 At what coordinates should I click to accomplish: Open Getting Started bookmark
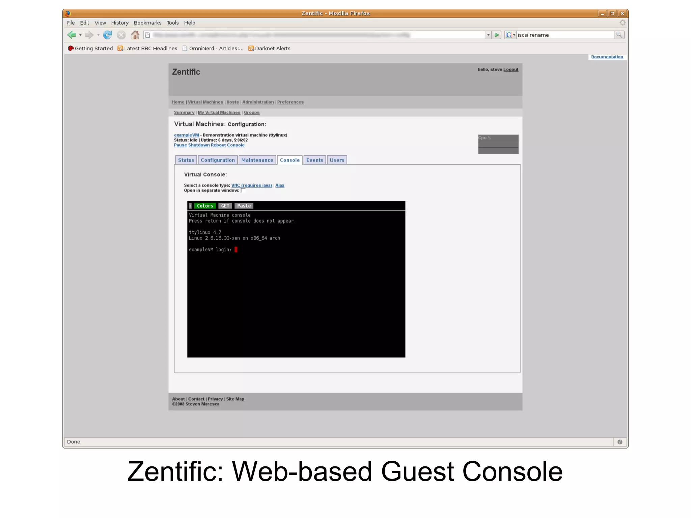[90, 48]
